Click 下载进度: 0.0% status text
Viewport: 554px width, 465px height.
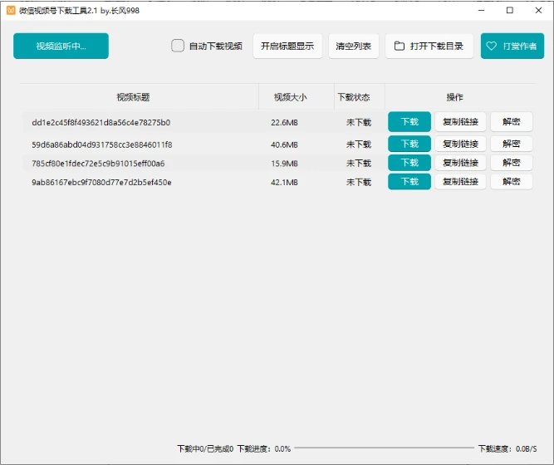(x=263, y=448)
